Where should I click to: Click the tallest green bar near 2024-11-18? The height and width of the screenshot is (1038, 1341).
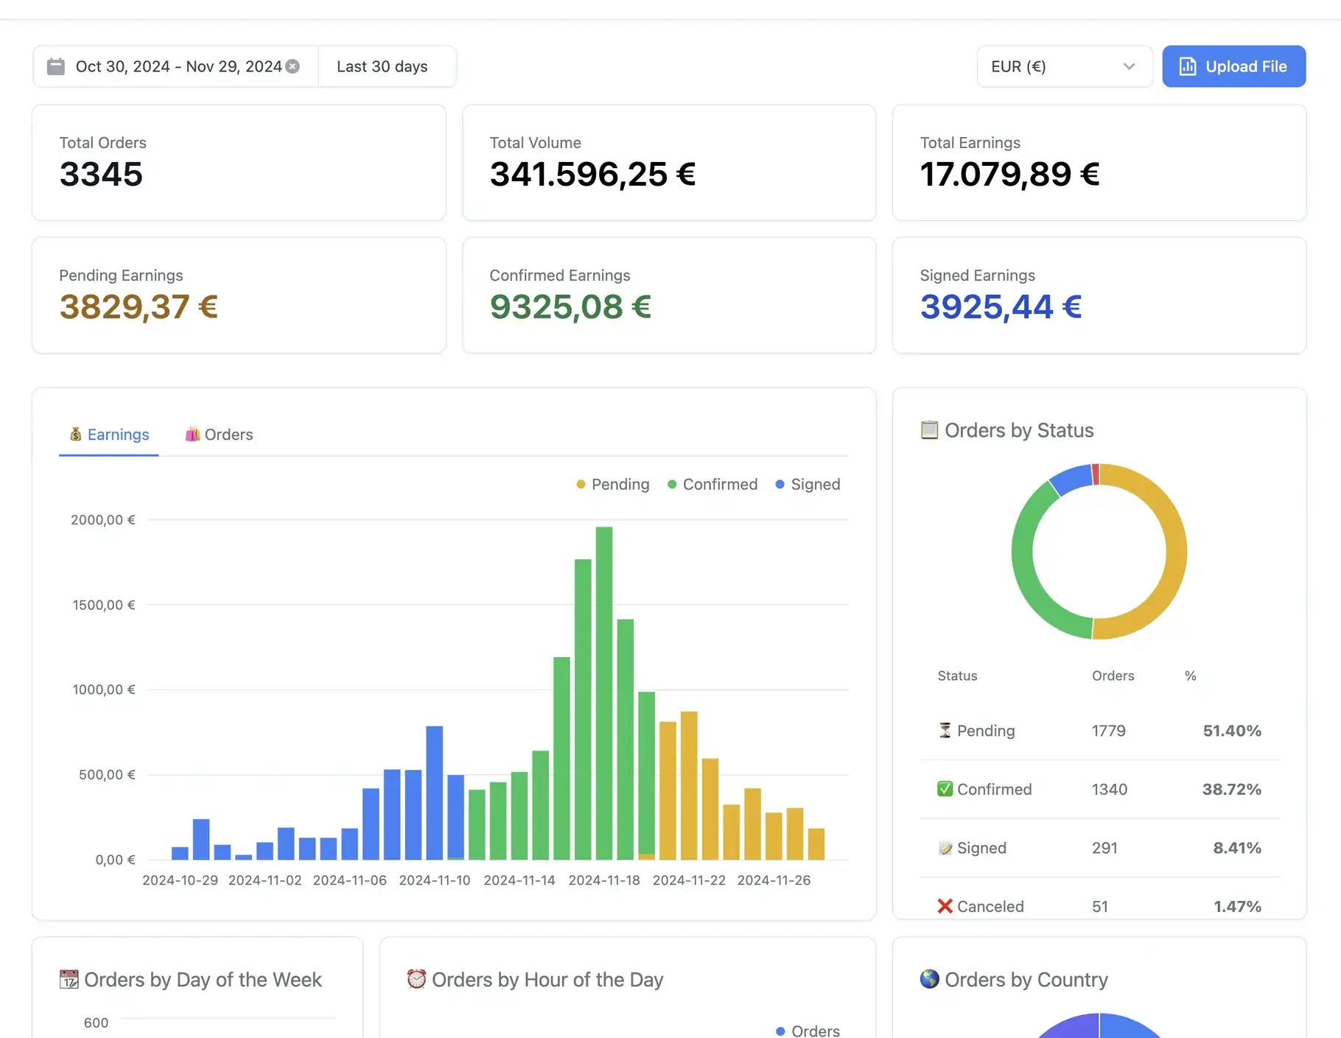pos(604,692)
